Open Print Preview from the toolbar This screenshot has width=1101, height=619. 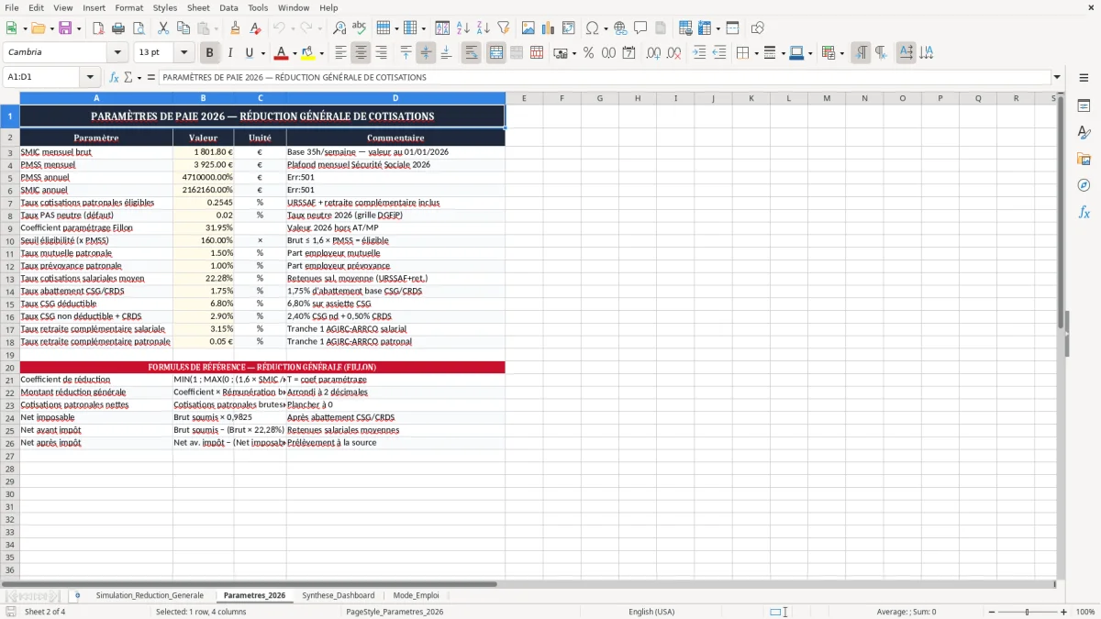[x=138, y=28]
